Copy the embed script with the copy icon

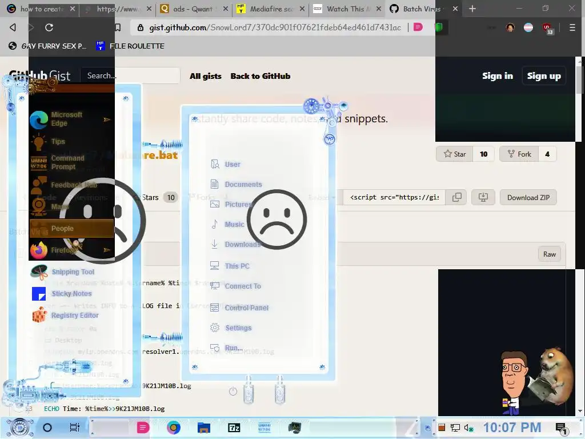click(x=456, y=197)
